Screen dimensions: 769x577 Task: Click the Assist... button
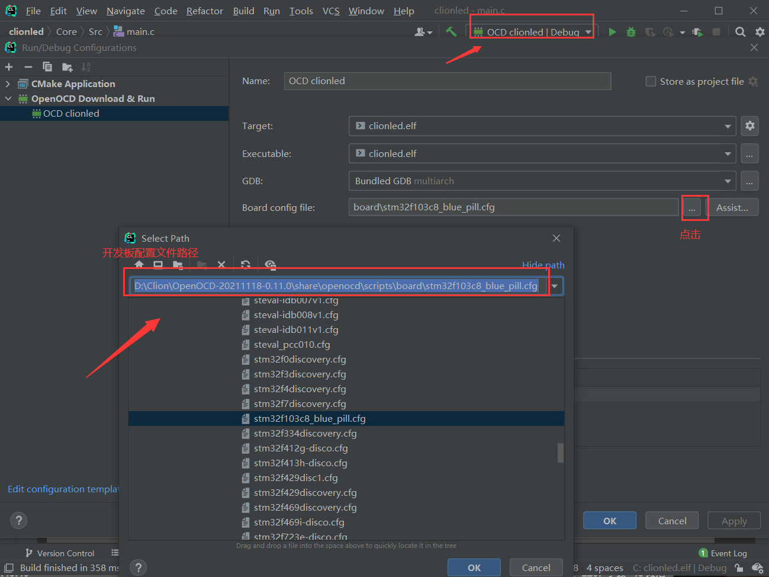pyautogui.click(x=732, y=207)
